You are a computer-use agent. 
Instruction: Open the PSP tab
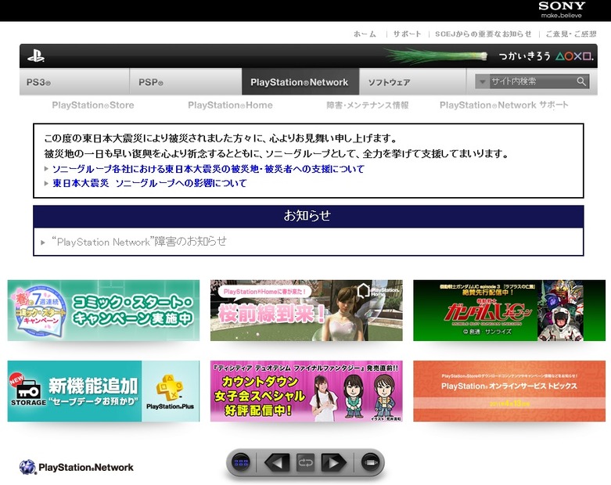point(185,82)
